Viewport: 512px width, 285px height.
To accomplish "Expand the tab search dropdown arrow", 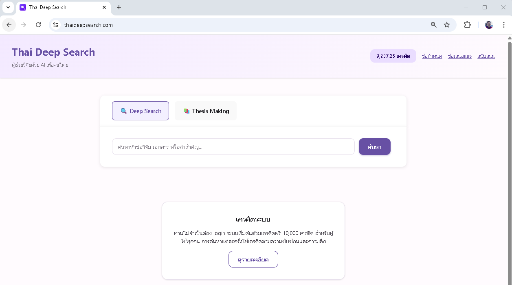I will click(x=8, y=7).
